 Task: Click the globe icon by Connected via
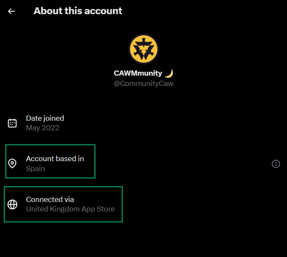pos(12,205)
